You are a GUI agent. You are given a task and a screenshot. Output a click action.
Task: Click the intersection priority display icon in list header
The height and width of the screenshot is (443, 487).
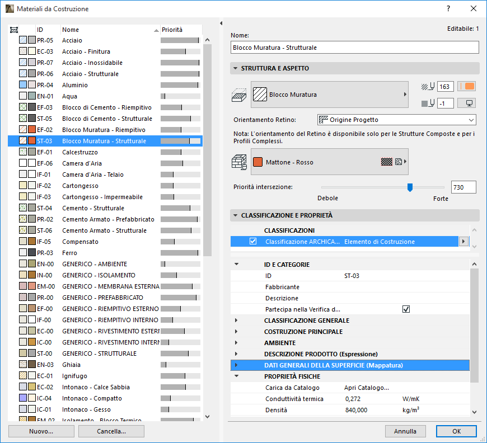point(14,30)
